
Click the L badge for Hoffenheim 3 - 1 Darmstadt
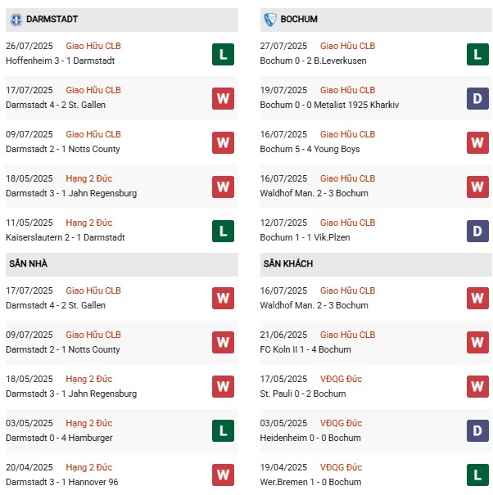(223, 54)
